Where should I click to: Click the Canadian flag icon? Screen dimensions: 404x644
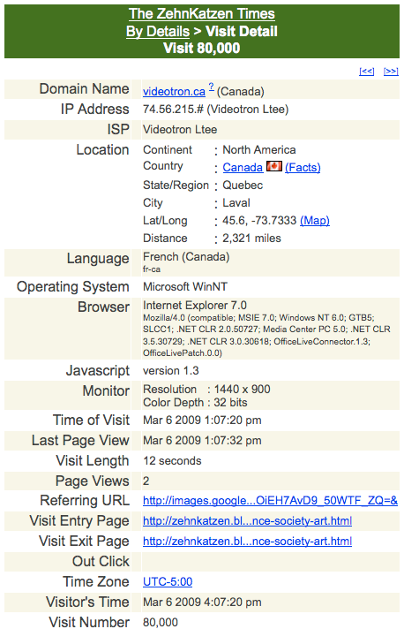tap(274, 166)
